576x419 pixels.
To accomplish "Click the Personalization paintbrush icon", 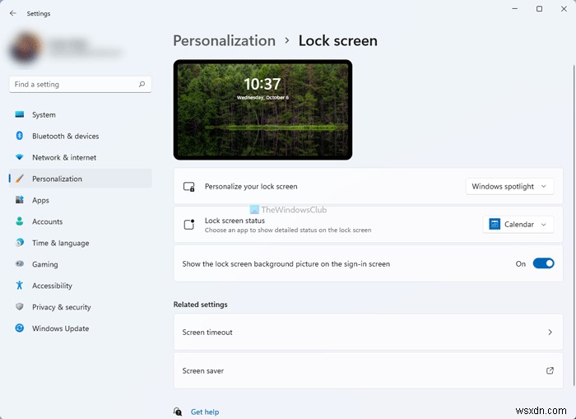I will coord(20,179).
